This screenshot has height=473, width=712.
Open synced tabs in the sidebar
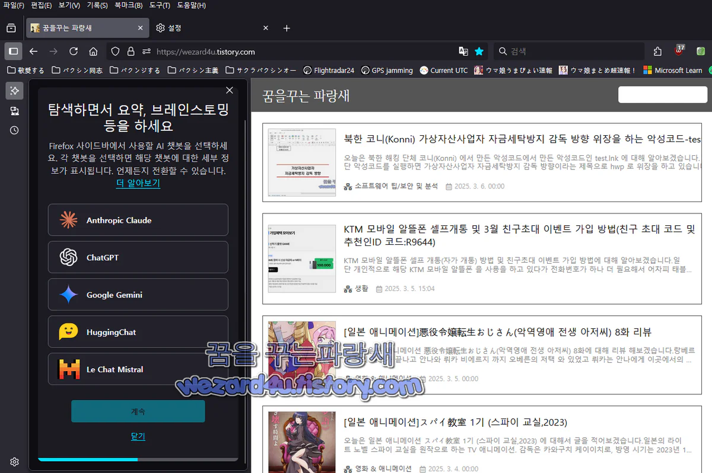[x=14, y=111]
